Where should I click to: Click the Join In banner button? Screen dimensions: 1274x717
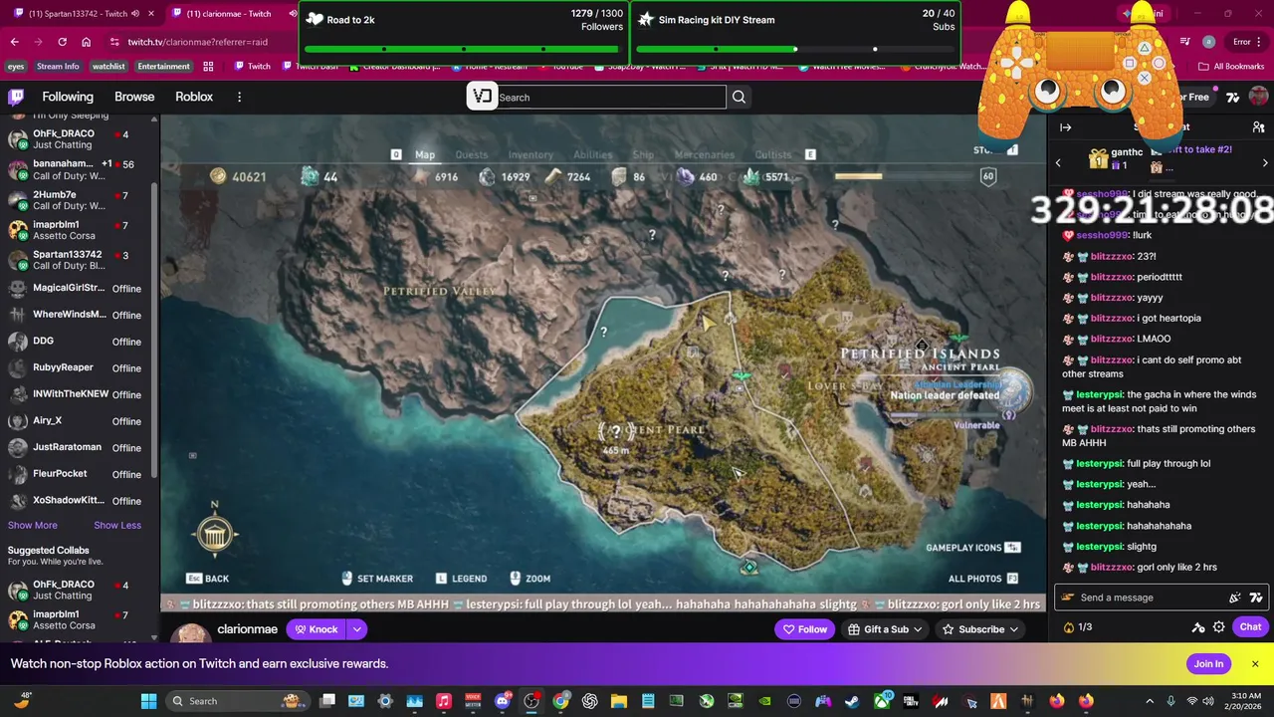point(1208,664)
